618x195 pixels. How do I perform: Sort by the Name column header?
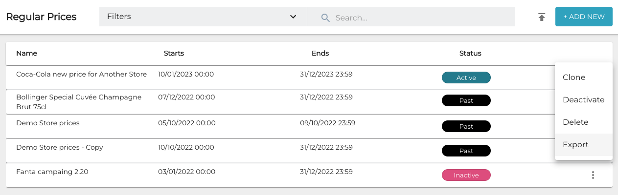click(x=26, y=53)
